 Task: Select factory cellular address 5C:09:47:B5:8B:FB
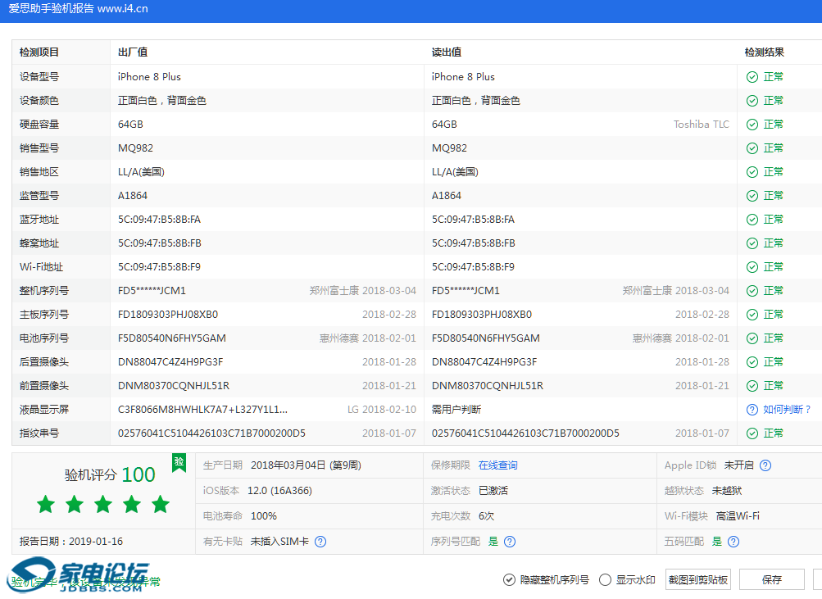tap(159, 243)
